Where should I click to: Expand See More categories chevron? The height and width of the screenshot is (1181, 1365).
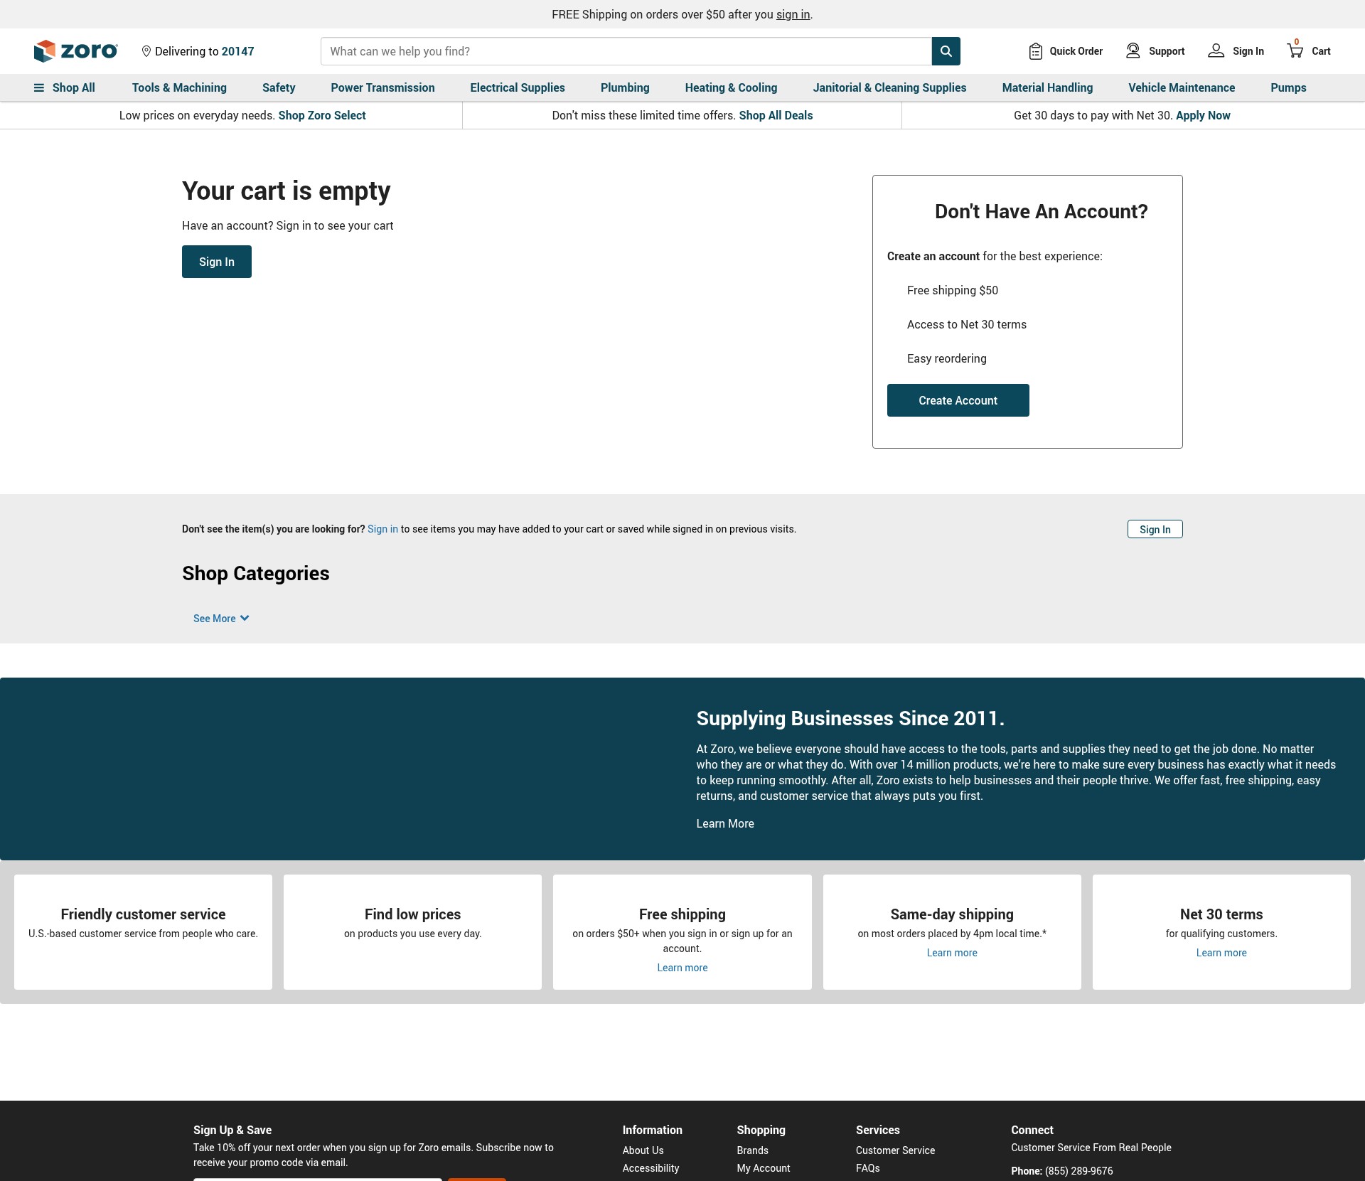pyautogui.click(x=244, y=619)
